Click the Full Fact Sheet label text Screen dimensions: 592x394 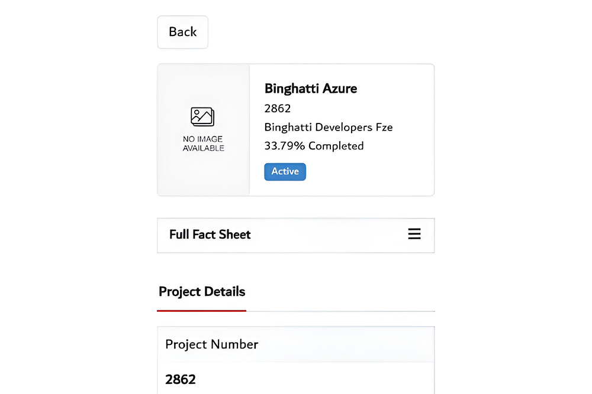(210, 235)
